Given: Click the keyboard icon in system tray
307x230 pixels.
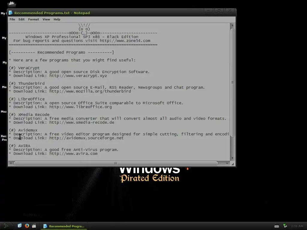Looking at the screenshot, I should pos(277,226).
